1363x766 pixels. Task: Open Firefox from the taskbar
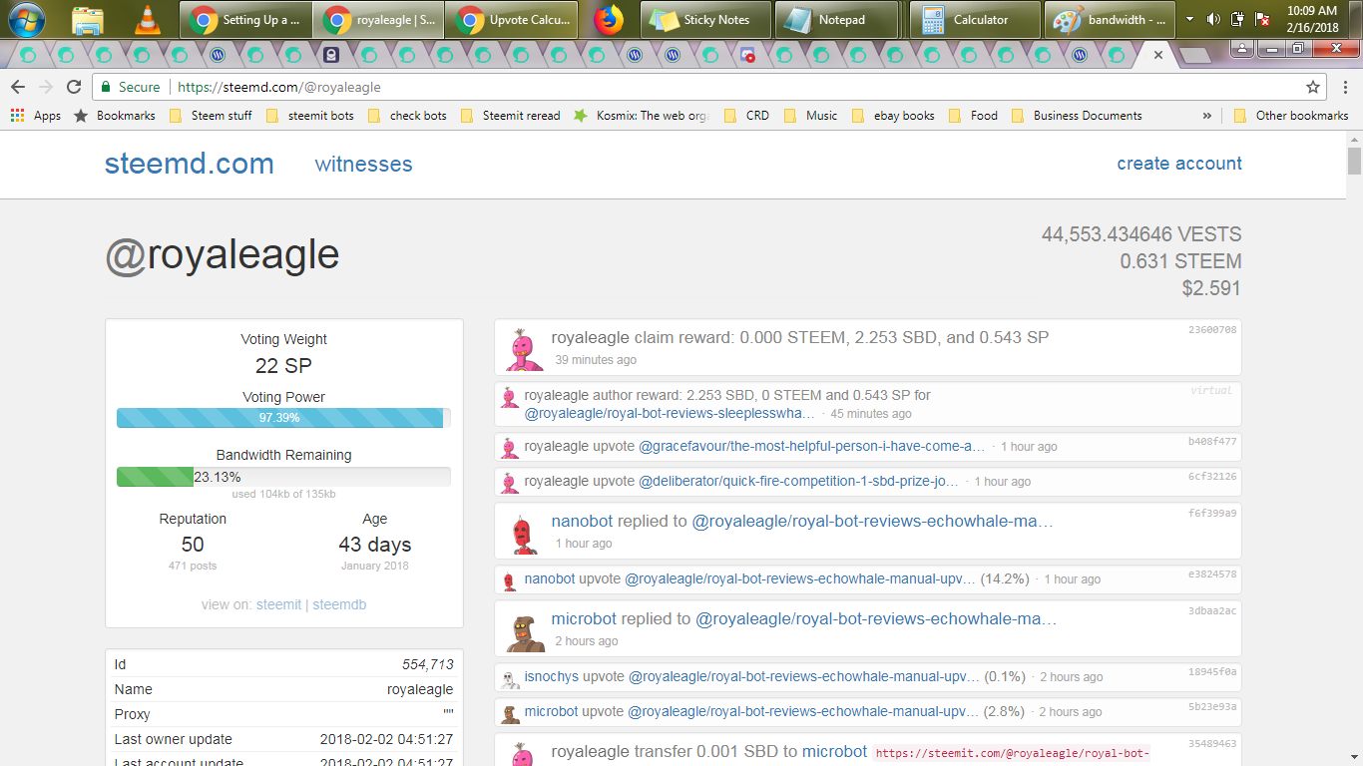(x=607, y=19)
